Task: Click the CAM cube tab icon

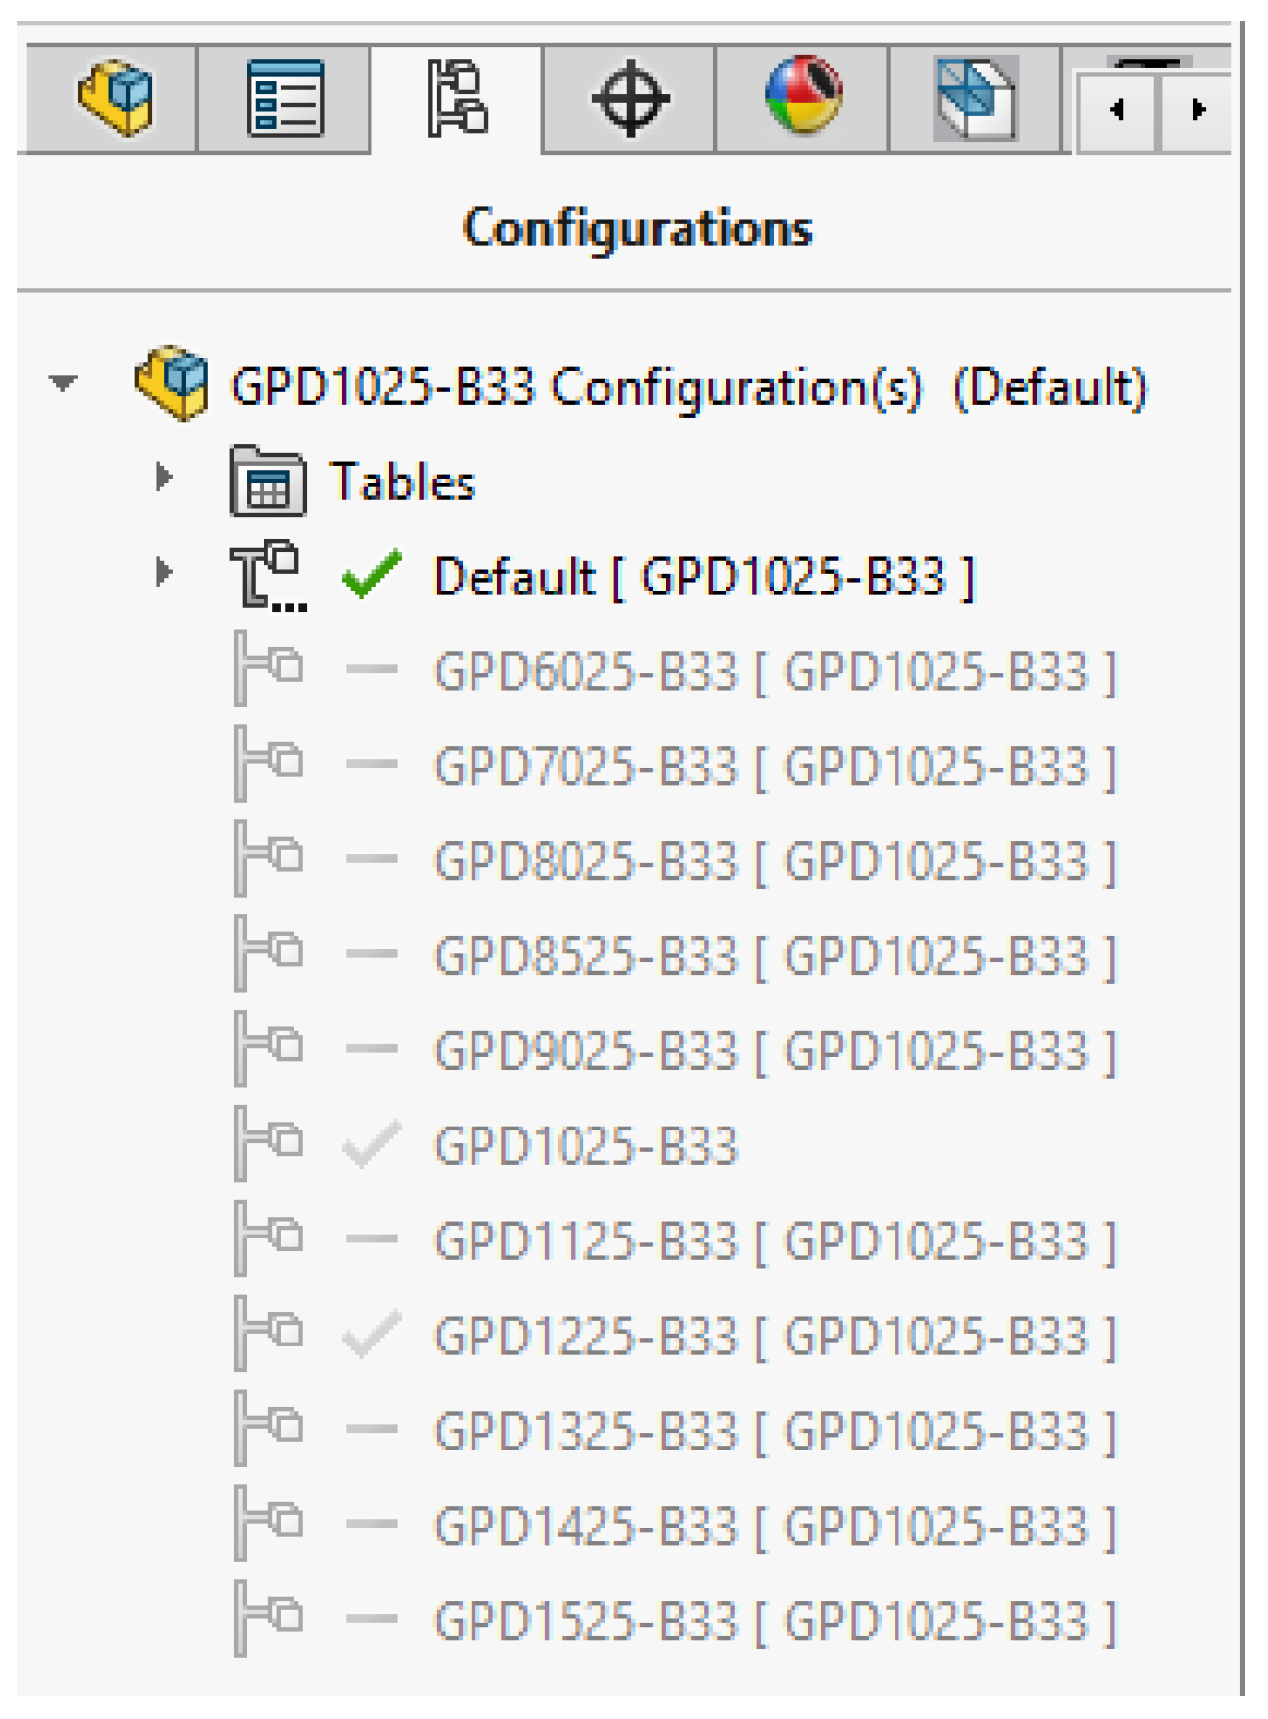Action: point(975,98)
